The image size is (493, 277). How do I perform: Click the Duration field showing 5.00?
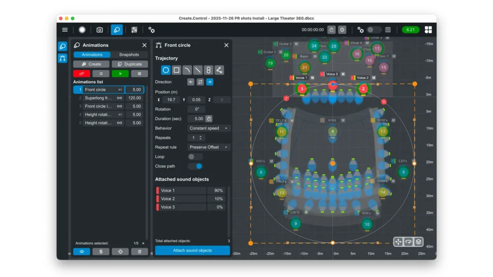(x=196, y=119)
